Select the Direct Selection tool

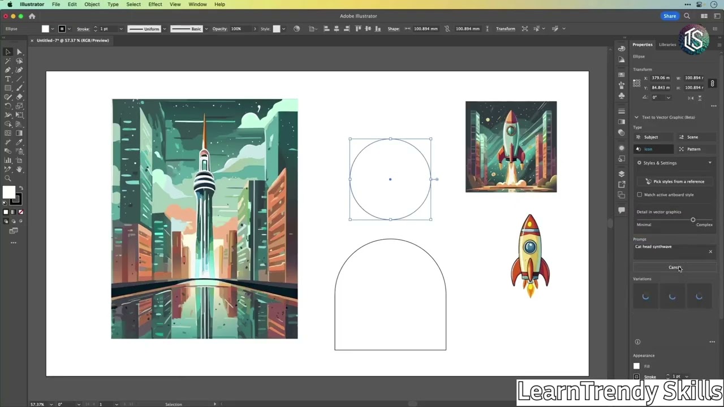coord(19,52)
